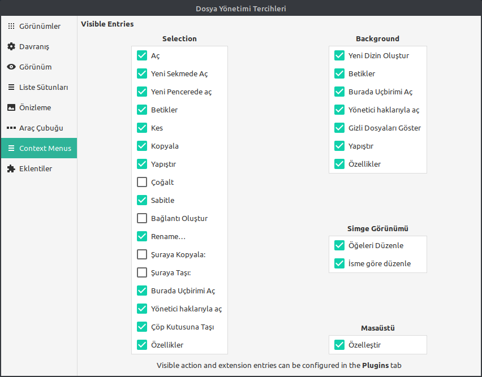482x377 pixels.
Task: Click the Visible Entries heading
Action: click(107, 24)
